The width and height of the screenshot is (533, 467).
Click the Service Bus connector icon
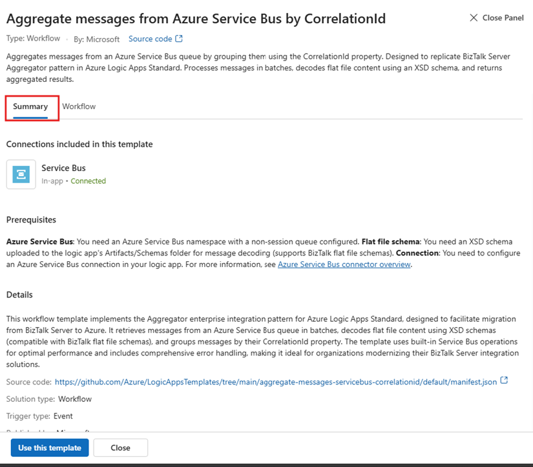(x=21, y=174)
